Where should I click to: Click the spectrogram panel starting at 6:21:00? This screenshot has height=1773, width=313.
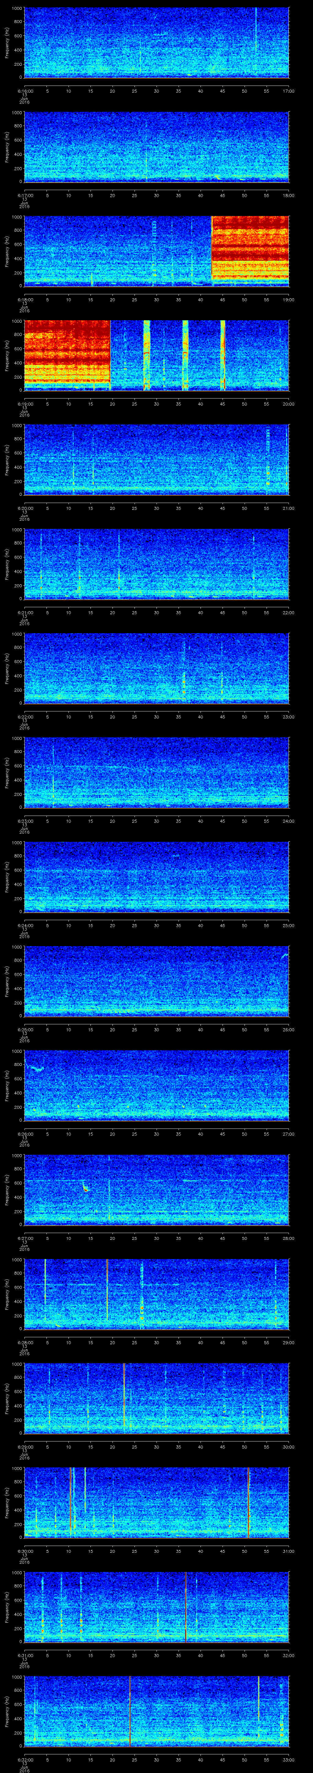point(156,564)
